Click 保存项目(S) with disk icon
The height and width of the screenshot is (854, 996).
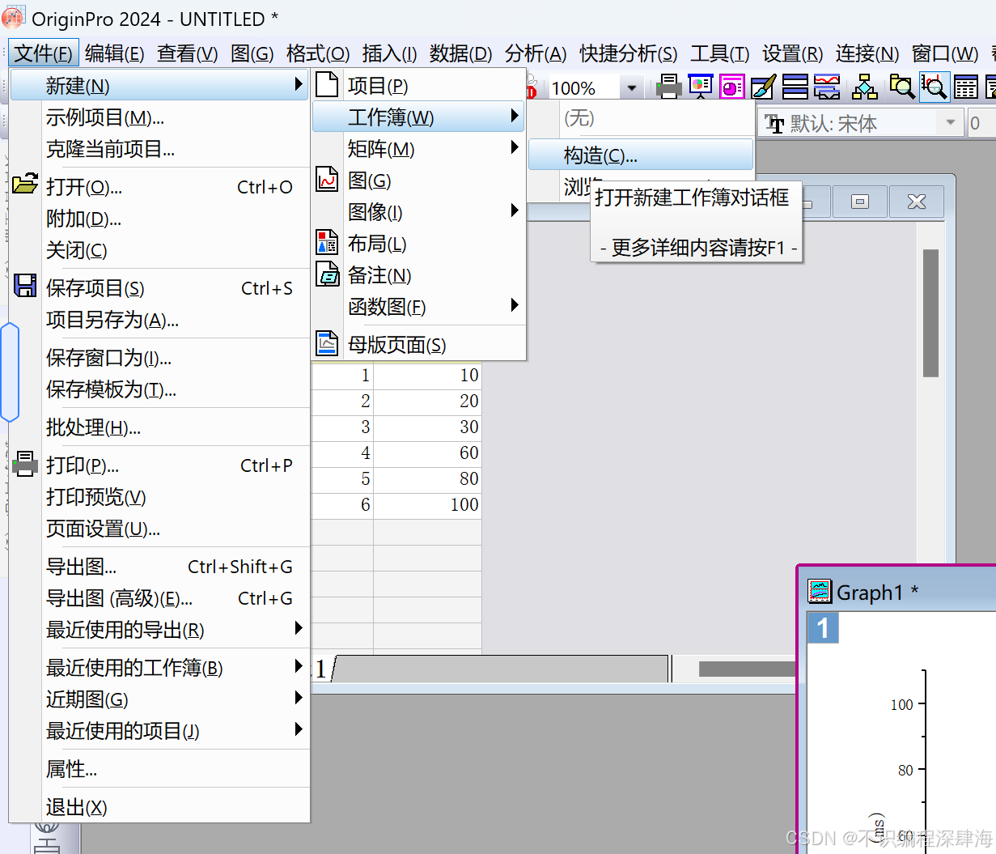[159, 288]
